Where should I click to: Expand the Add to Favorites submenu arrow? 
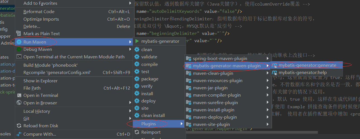(x=130, y=3)
